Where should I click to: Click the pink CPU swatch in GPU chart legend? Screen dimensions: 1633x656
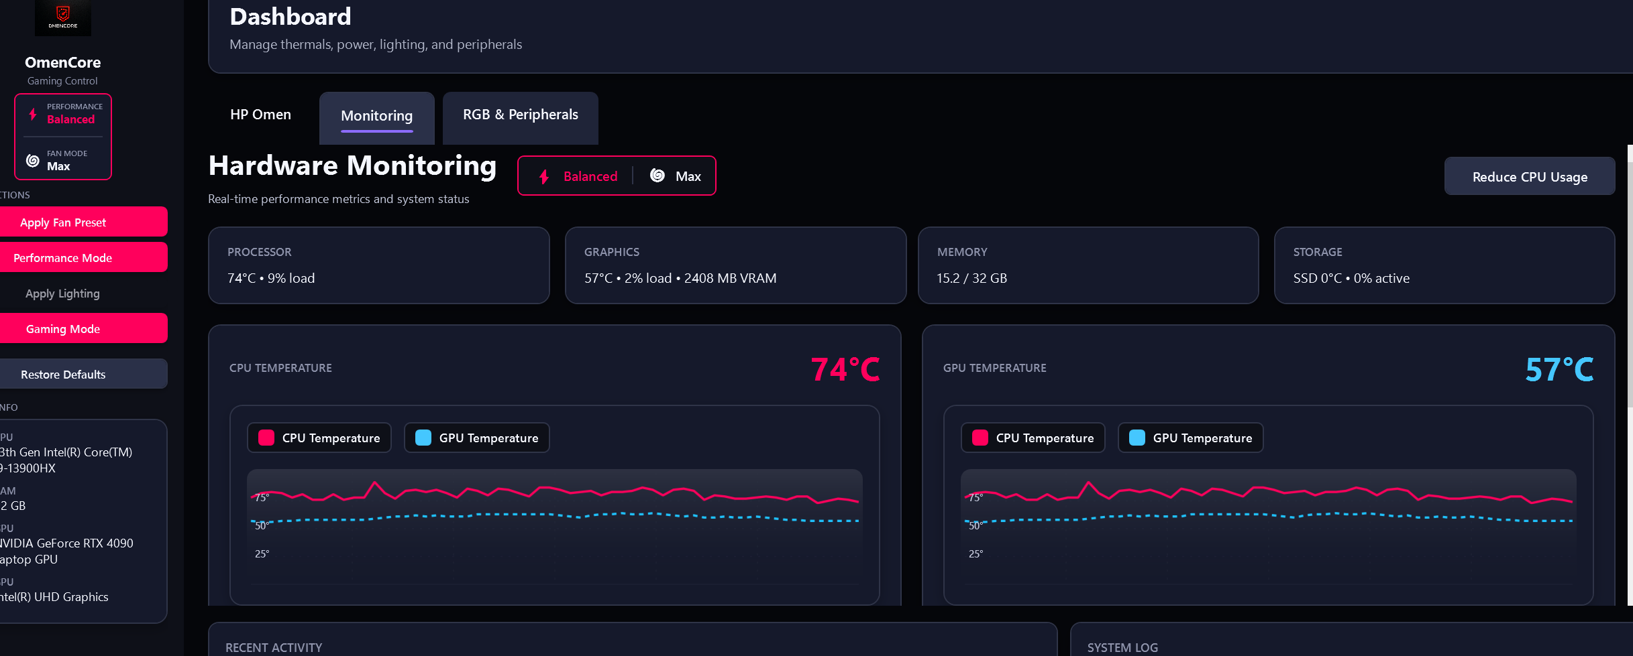(x=980, y=438)
